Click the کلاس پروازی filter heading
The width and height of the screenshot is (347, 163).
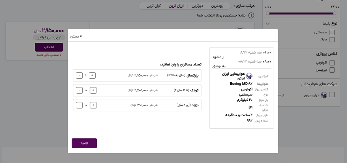(326, 54)
